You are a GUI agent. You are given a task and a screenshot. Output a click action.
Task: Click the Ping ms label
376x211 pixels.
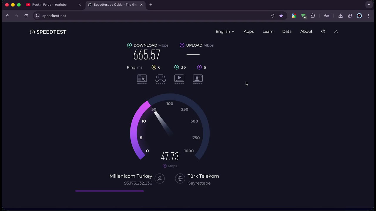coord(135,67)
